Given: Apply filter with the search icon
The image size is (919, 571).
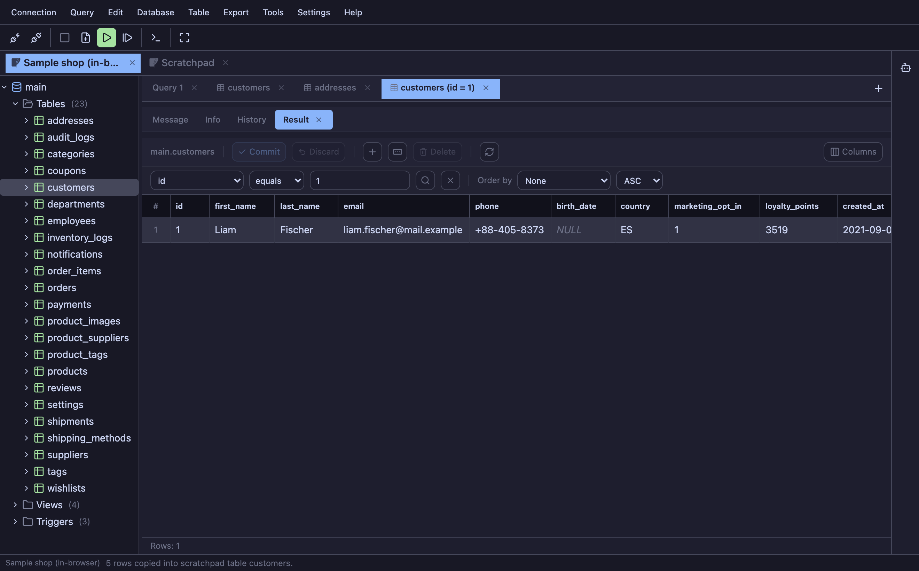Looking at the screenshot, I should pyautogui.click(x=425, y=180).
